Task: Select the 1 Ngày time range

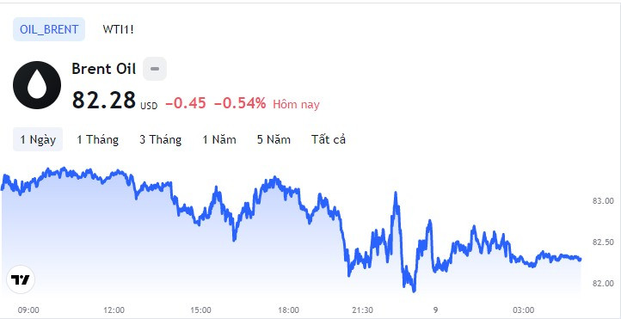Action: (38, 139)
